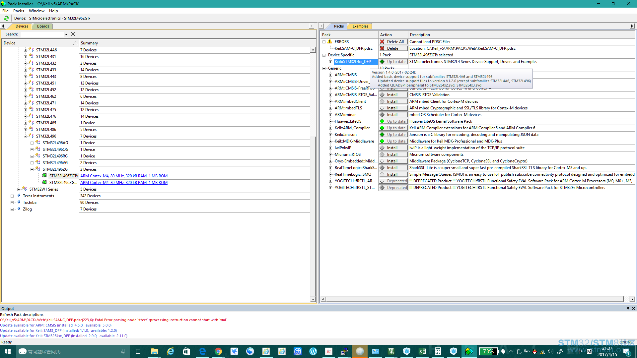The image size is (637, 358).
Task: Open Windows Store from the taskbar
Action: click(186, 351)
